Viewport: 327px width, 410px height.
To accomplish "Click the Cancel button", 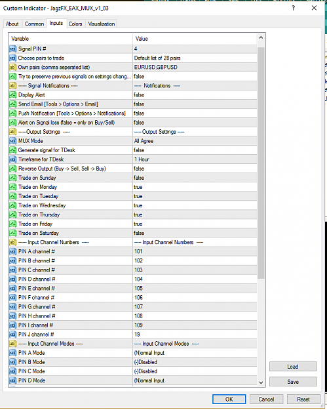I will pos(266,400).
